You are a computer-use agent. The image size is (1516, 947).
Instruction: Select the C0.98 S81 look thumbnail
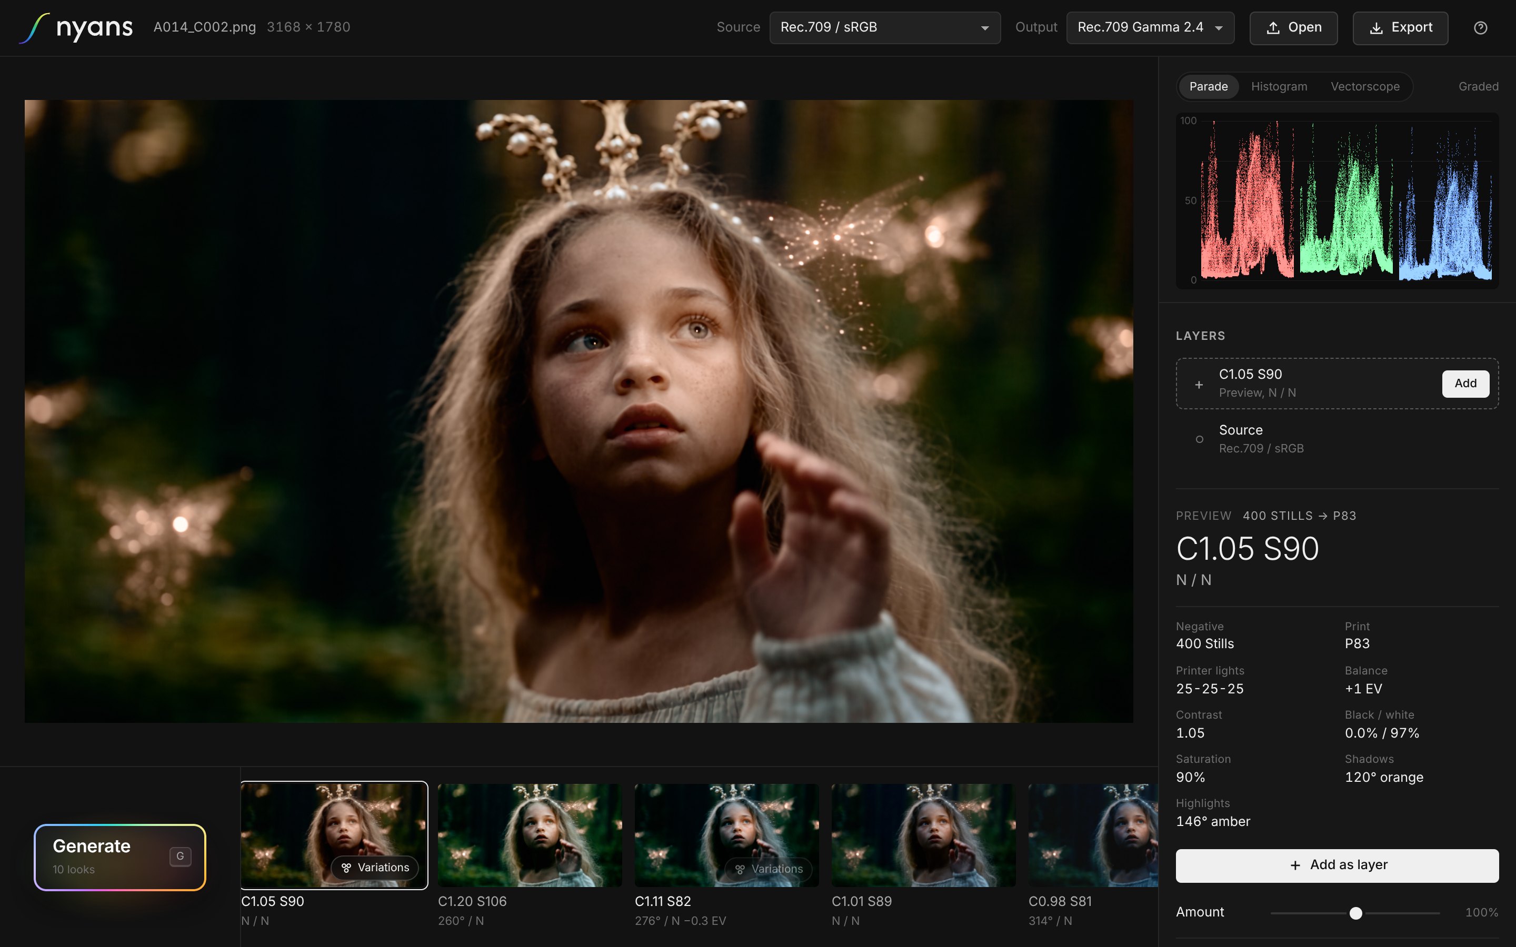point(1093,835)
